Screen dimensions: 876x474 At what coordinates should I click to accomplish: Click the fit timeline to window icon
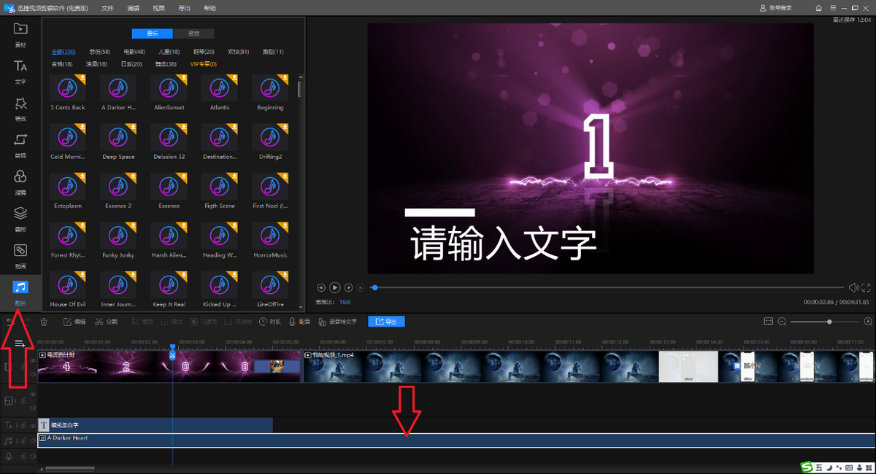(768, 322)
